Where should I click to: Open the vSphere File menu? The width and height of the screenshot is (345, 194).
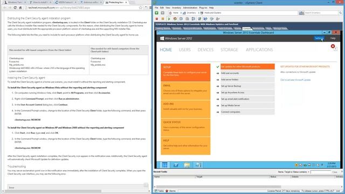[156, 8]
